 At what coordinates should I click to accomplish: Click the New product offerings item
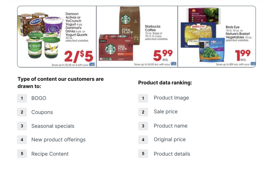[58, 140]
